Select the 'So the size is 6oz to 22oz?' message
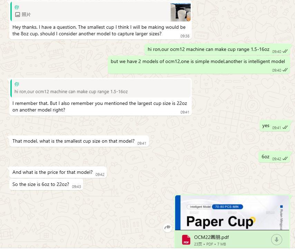This screenshot has height=250, width=295. pyautogui.click(x=46, y=185)
